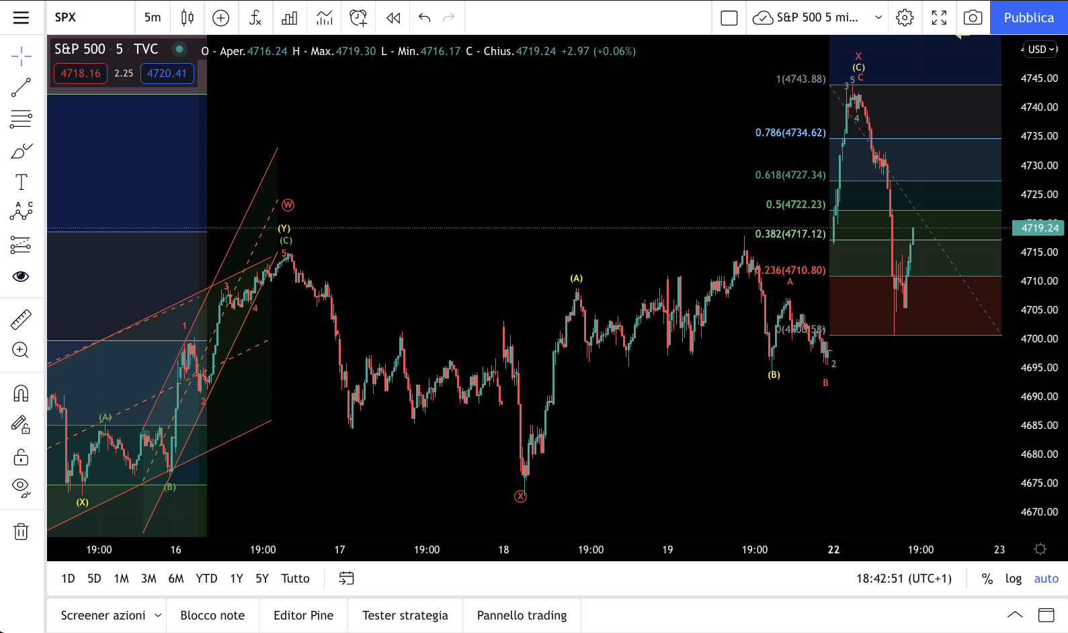Open the Fibonacci and Gann tools group
Screen dimensions: 1068x633
[22, 119]
